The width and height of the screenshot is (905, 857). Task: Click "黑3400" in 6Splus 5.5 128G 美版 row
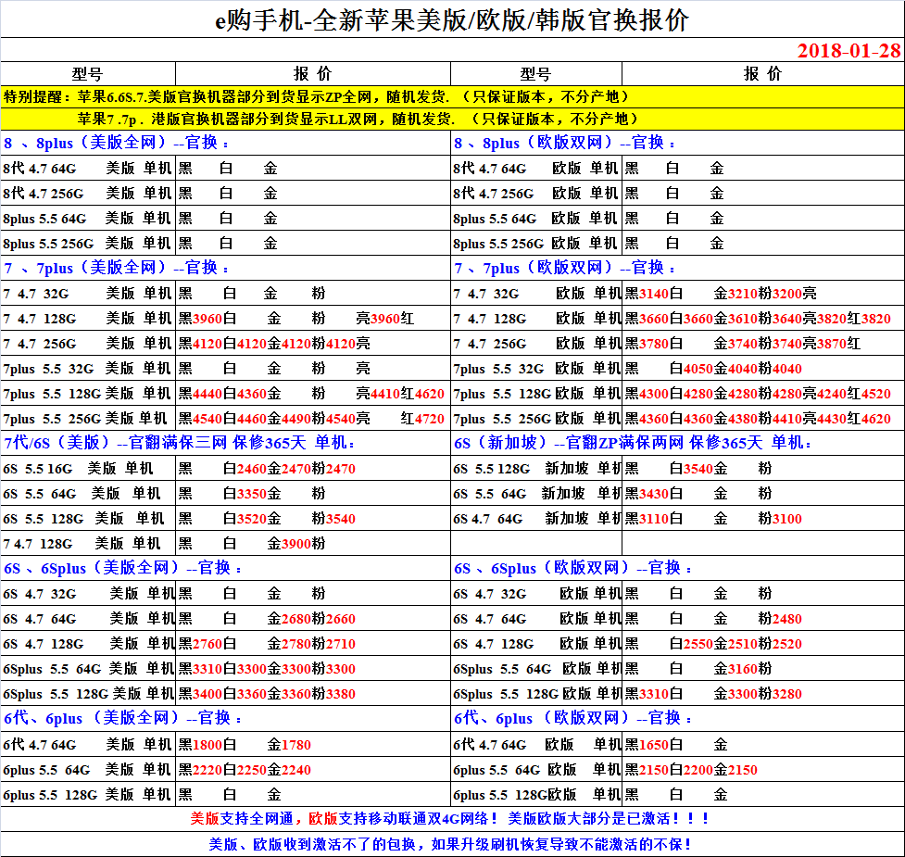pyautogui.click(x=200, y=694)
